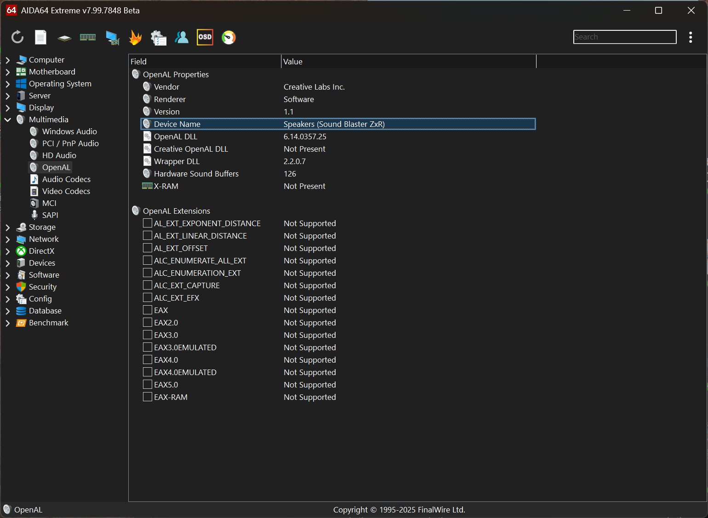Expand the Network tree node
Screen dimensions: 708x518
pyautogui.click(x=8, y=239)
